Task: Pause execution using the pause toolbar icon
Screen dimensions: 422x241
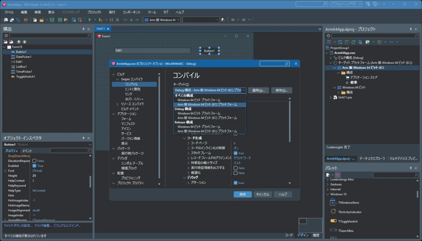Action: [x=111, y=20]
